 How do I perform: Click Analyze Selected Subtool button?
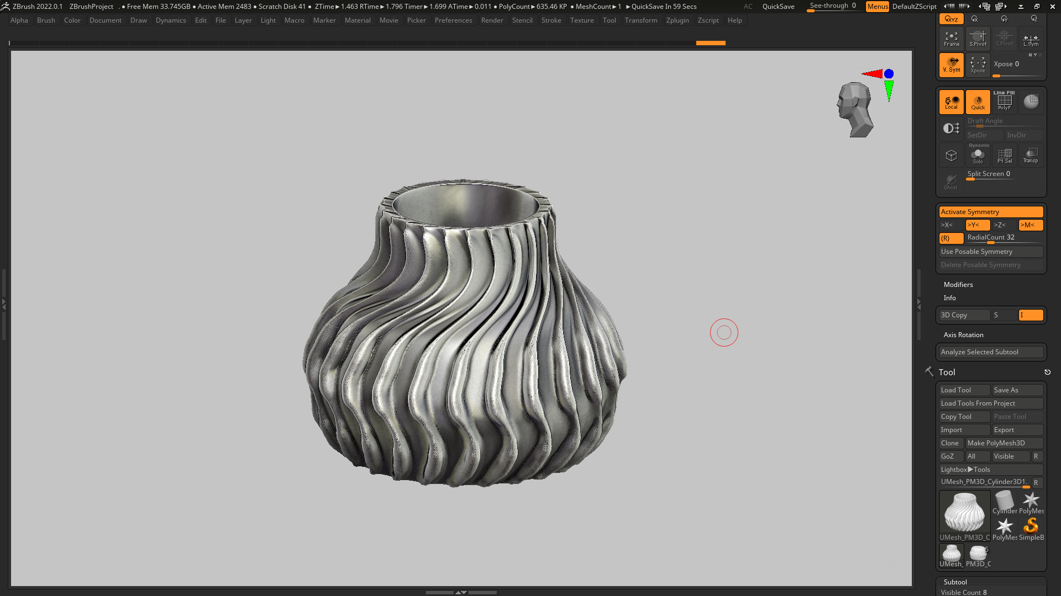[991, 352]
